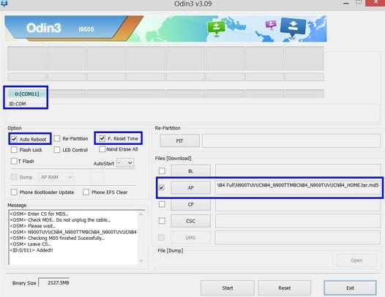The image size is (385, 297).
Task: Select the 0:[COM11] port box
Action: (x=26, y=94)
